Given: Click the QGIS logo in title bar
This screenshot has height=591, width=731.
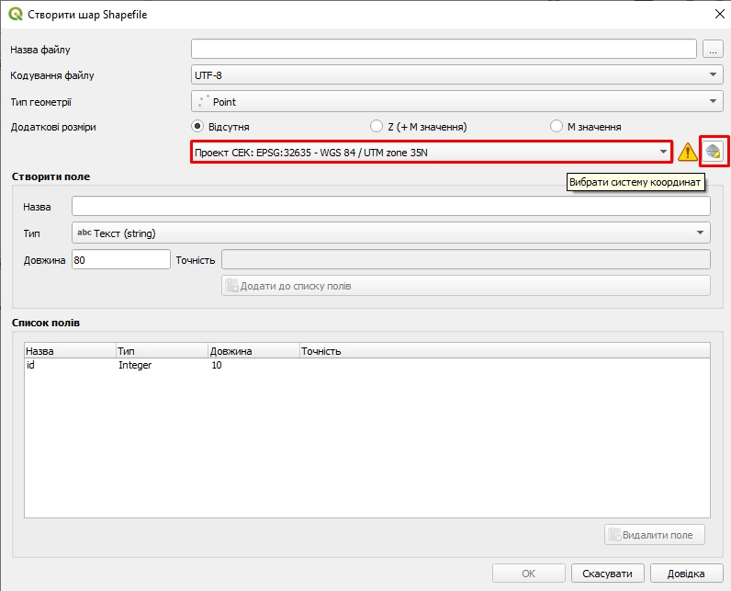Looking at the screenshot, I should pyautogui.click(x=15, y=15).
